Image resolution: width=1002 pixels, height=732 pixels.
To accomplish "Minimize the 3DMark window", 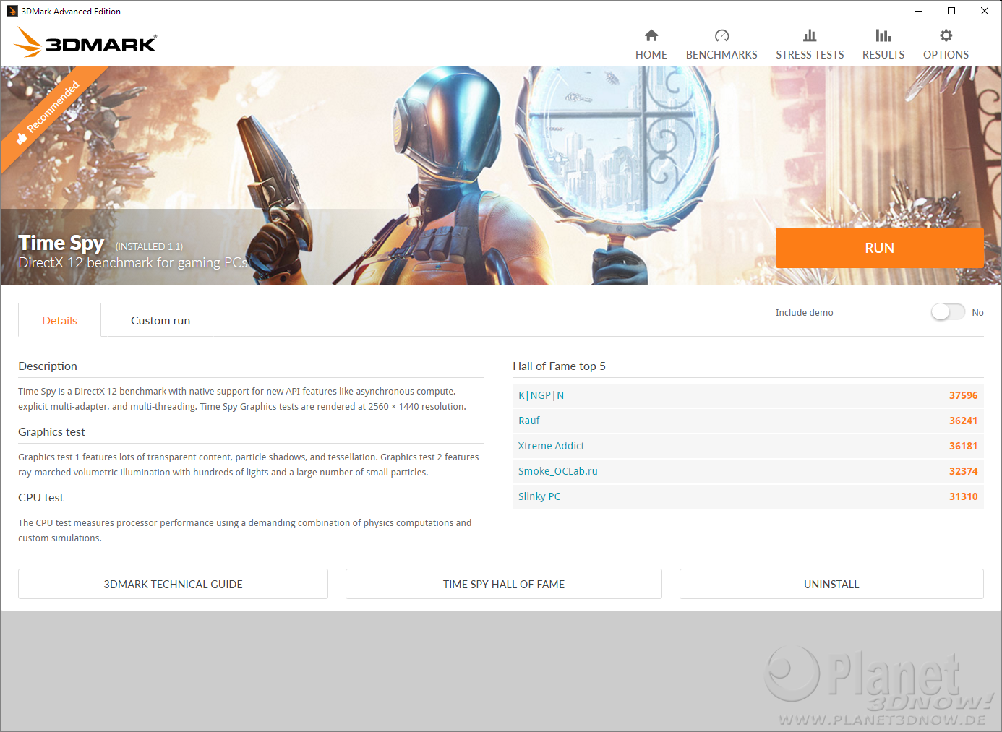I will coord(919,11).
